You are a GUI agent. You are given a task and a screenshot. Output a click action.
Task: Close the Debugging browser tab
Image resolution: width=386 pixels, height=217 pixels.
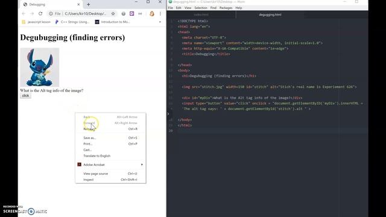pyautogui.click(x=78, y=4)
